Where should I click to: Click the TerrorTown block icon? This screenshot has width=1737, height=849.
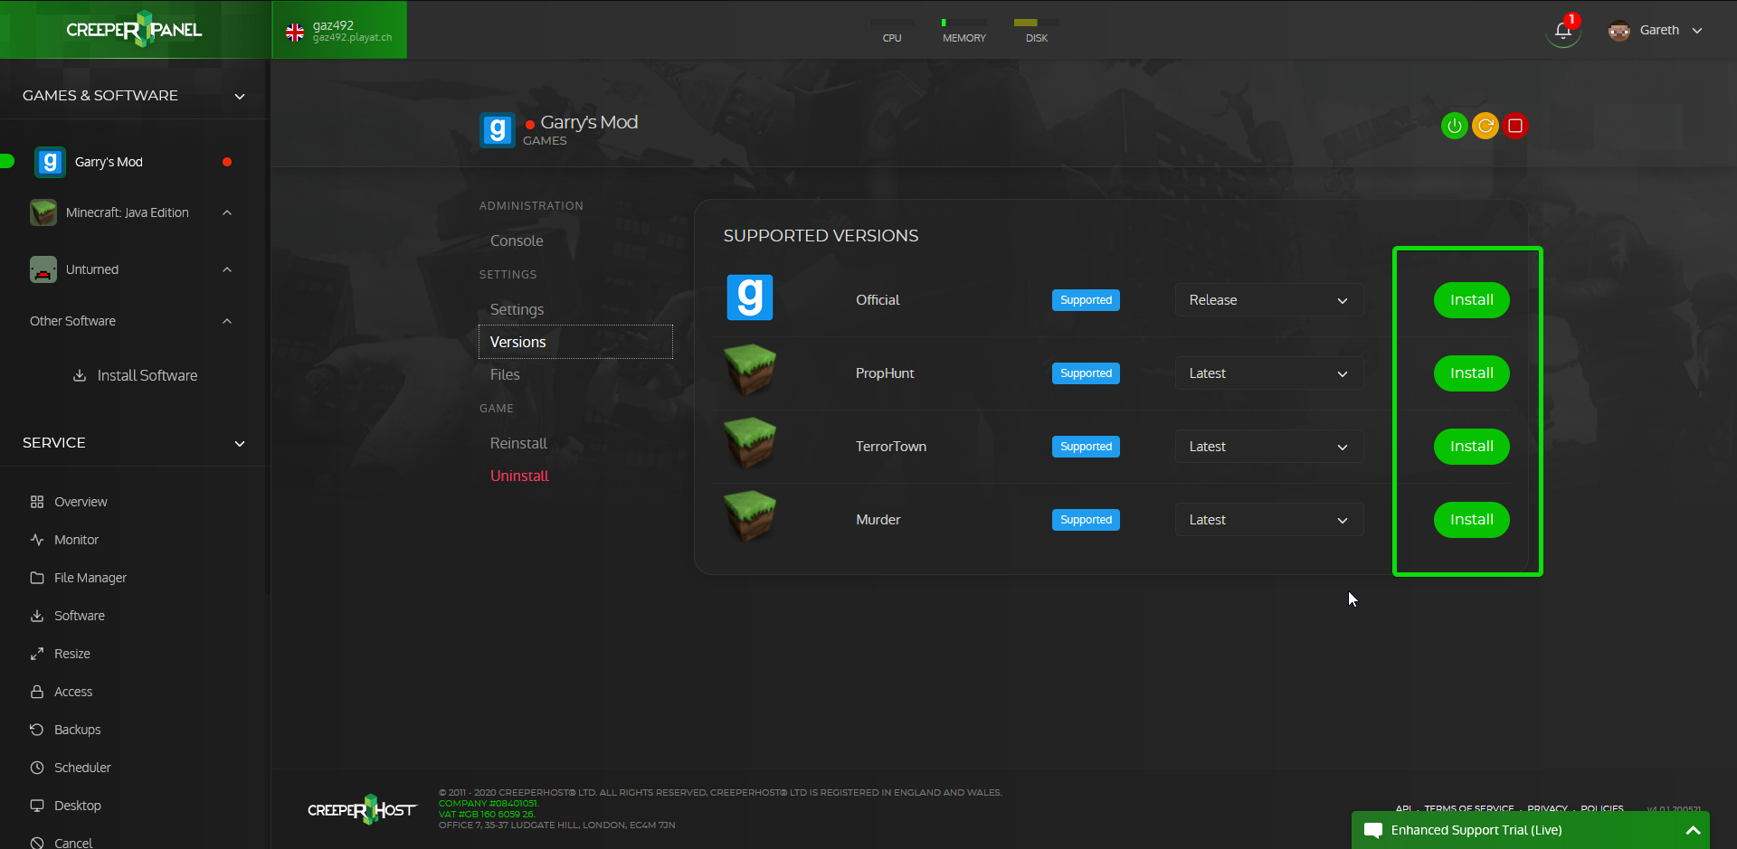coord(750,444)
